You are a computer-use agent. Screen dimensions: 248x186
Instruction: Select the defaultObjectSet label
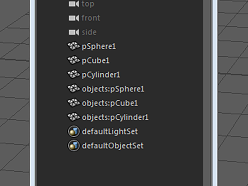(x=112, y=146)
